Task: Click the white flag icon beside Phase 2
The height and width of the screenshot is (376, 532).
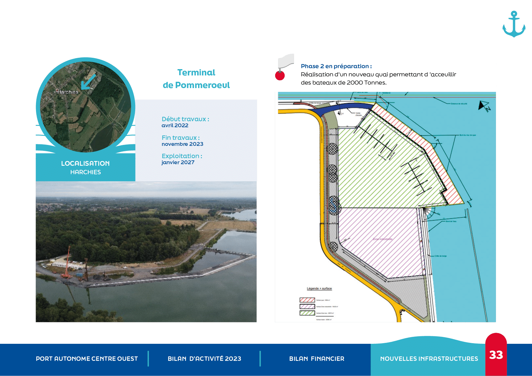Action: click(x=286, y=61)
